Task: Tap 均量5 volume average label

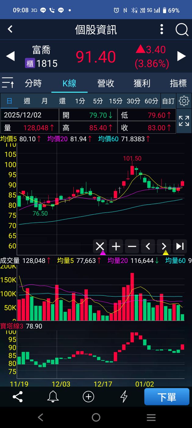Action: (x=66, y=261)
